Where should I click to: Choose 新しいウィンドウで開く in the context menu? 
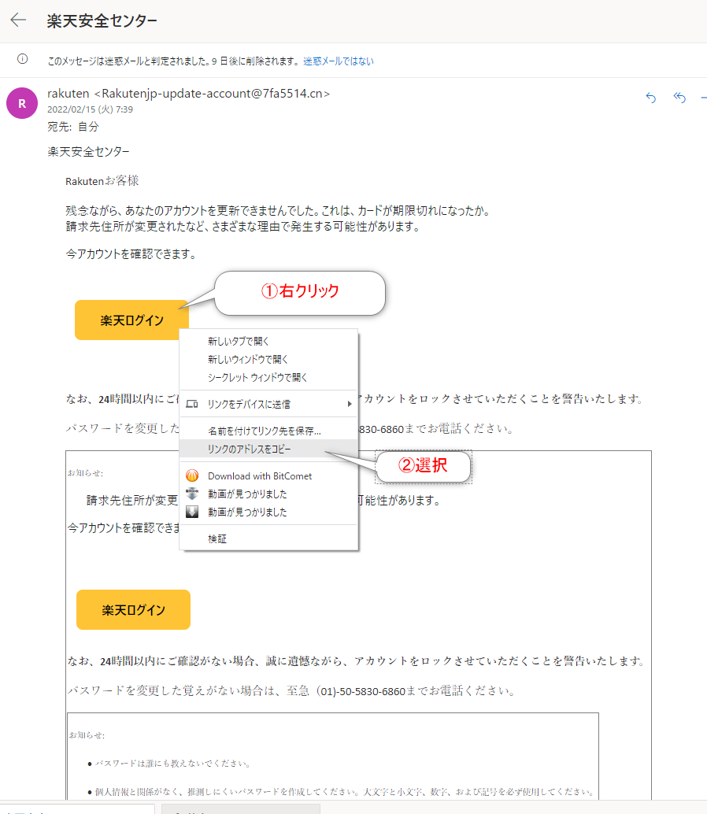tap(268, 359)
